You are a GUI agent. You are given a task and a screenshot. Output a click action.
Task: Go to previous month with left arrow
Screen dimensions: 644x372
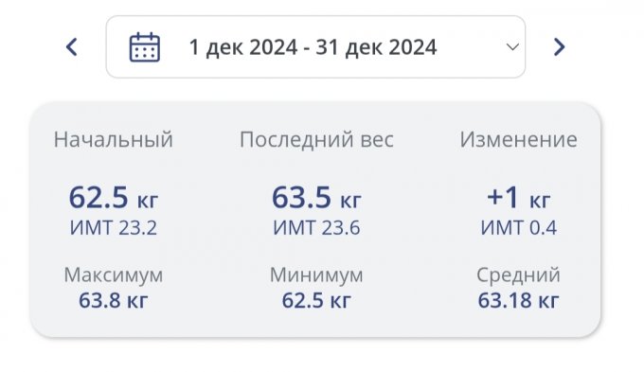click(72, 46)
